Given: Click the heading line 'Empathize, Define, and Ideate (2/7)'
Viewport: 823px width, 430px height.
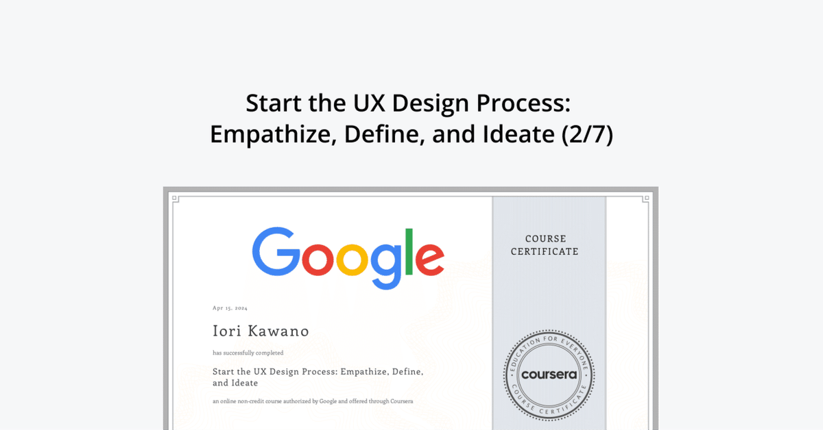Looking at the screenshot, I should [x=411, y=134].
